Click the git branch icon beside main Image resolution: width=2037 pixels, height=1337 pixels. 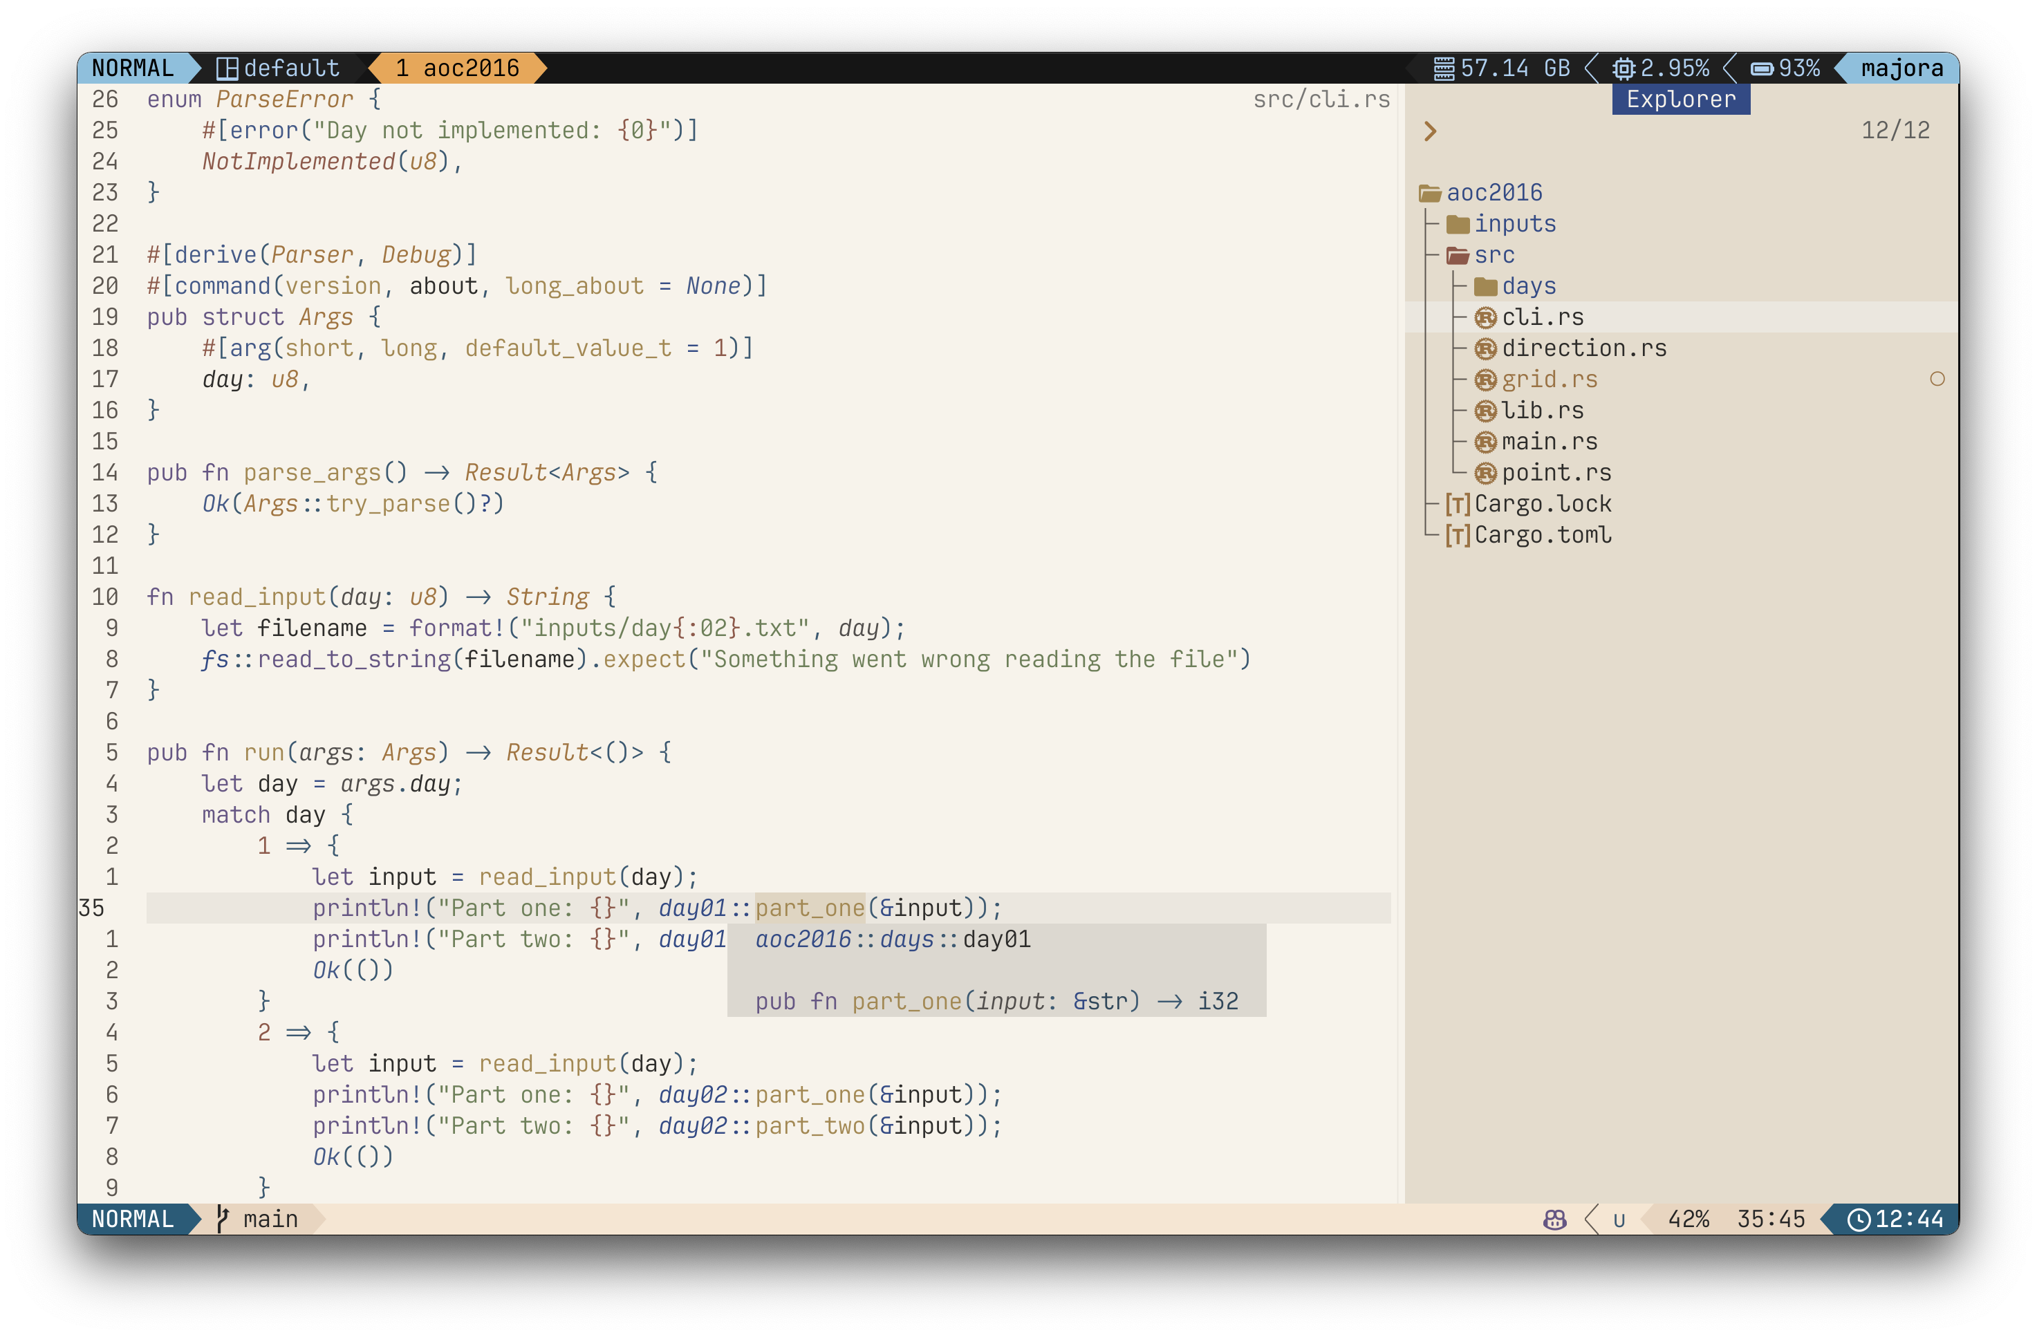pyautogui.click(x=223, y=1218)
